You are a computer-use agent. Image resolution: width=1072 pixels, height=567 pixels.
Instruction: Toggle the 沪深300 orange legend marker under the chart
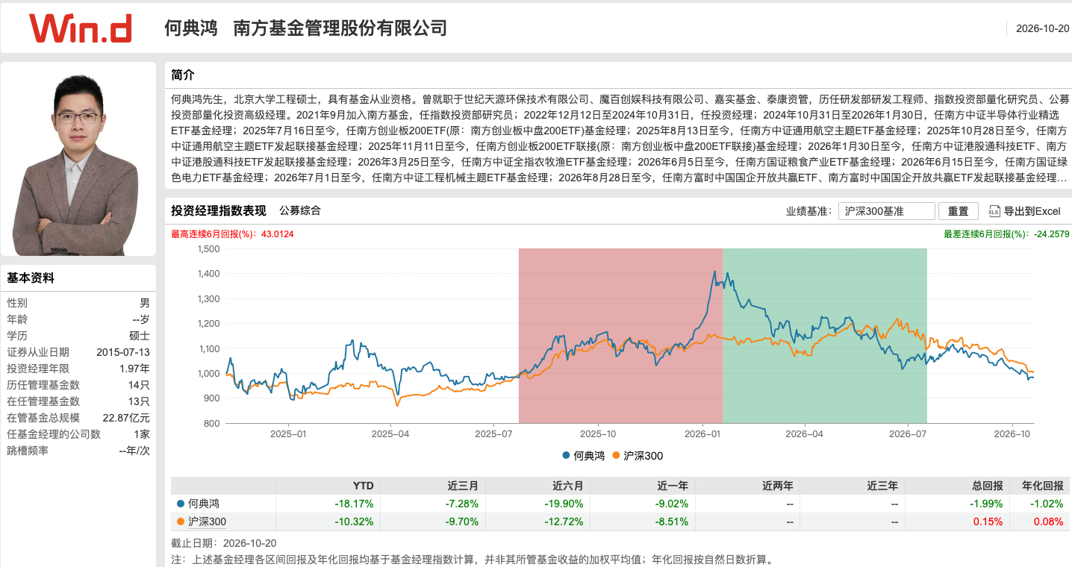pos(616,456)
